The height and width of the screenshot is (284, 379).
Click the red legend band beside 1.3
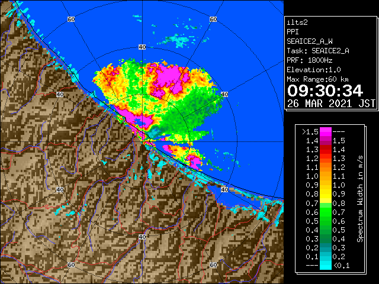click(x=325, y=150)
